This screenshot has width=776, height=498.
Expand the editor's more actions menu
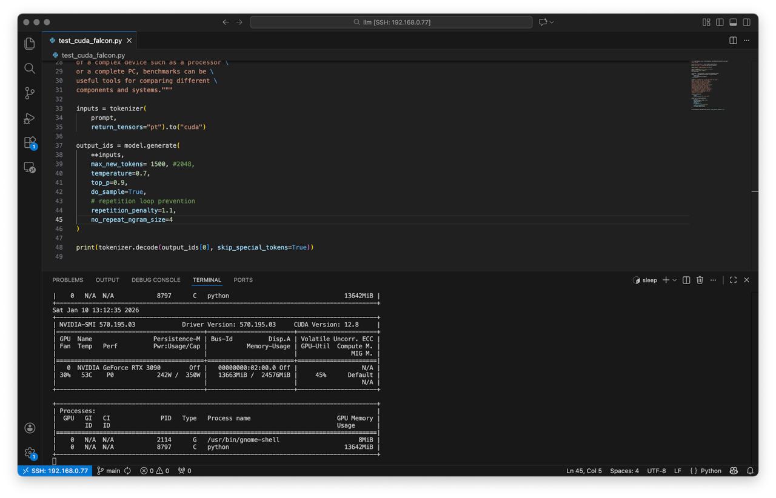tap(747, 41)
